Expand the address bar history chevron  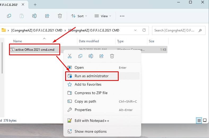(135, 30)
